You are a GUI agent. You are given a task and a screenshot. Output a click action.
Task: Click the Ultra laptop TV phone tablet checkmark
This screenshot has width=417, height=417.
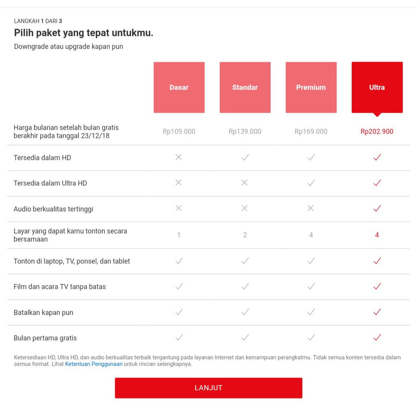pos(377,261)
